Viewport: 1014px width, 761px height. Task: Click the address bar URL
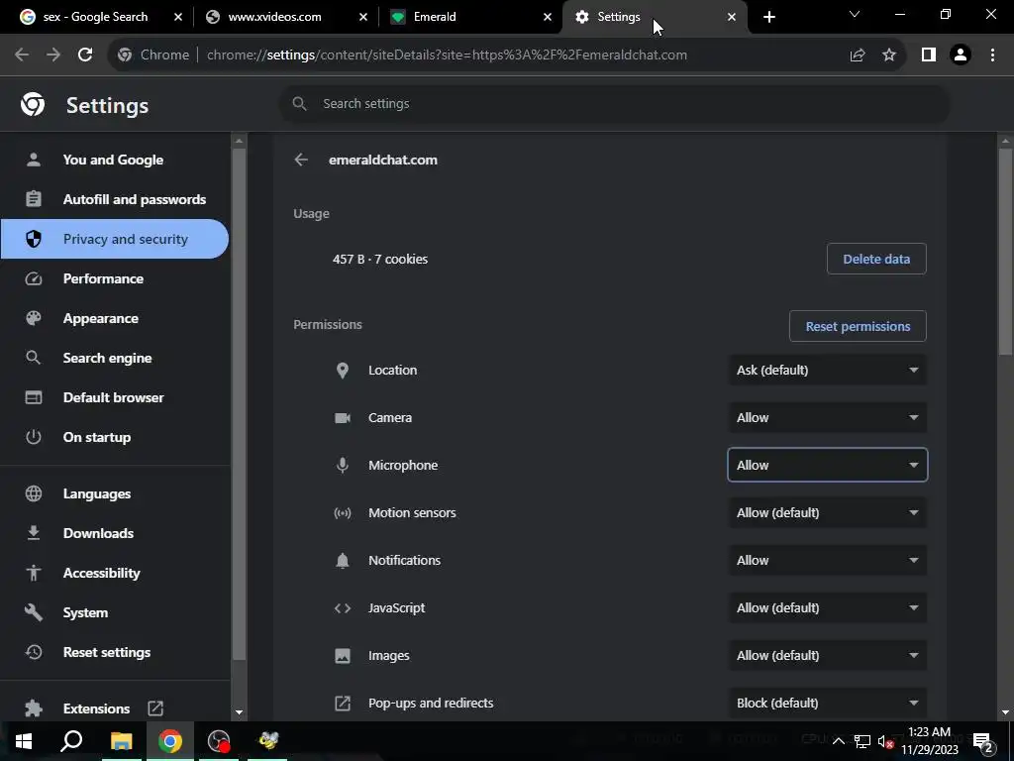(447, 55)
